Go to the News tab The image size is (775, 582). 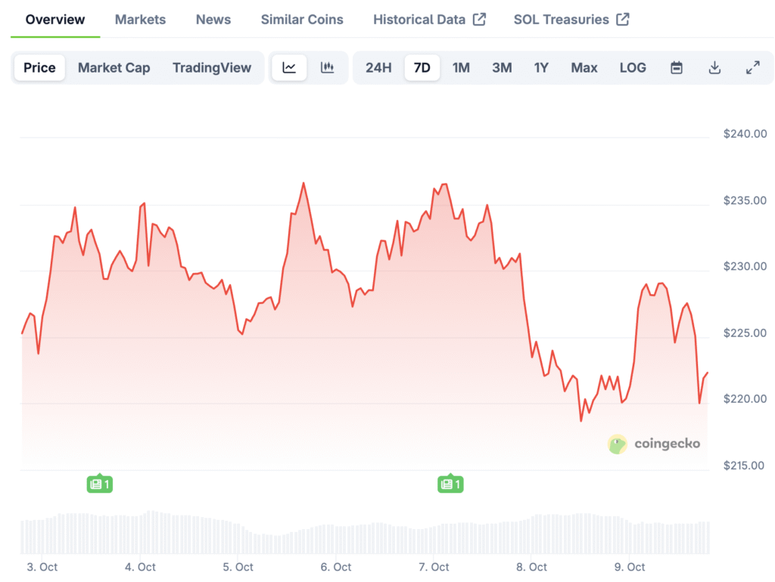pyautogui.click(x=213, y=20)
